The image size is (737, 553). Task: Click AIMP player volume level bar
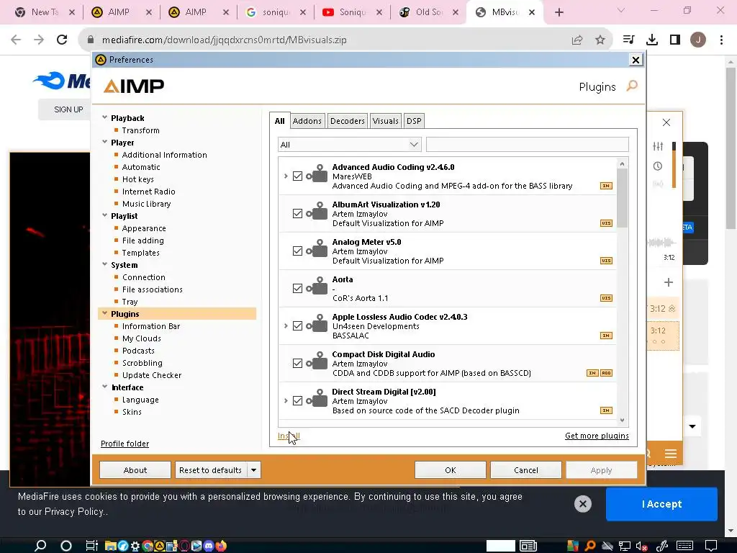click(x=674, y=165)
